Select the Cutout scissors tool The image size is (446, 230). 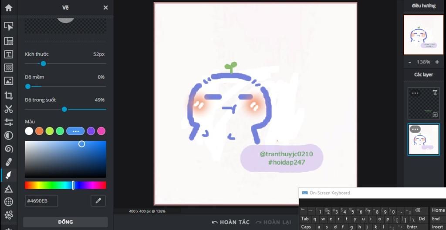click(x=9, y=109)
